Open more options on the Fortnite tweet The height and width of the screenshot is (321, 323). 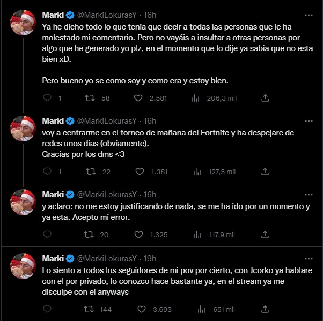pos(309,120)
